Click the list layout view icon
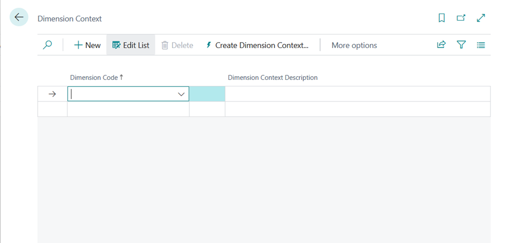Image resolution: width=526 pixels, height=243 pixels. (x=481, y=45)
